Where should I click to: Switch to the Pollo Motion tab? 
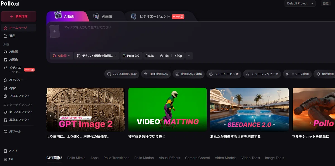point(144,158)
